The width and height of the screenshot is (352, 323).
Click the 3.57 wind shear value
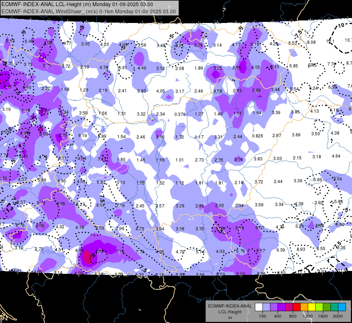click(x=160, y=206)
